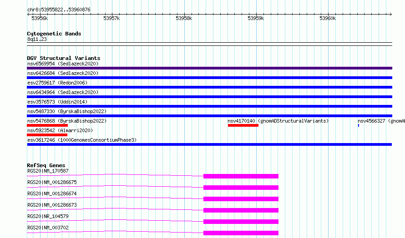
Task: Click the magenta exon of RGS20|NM_001286674
Action: (241, 199)
